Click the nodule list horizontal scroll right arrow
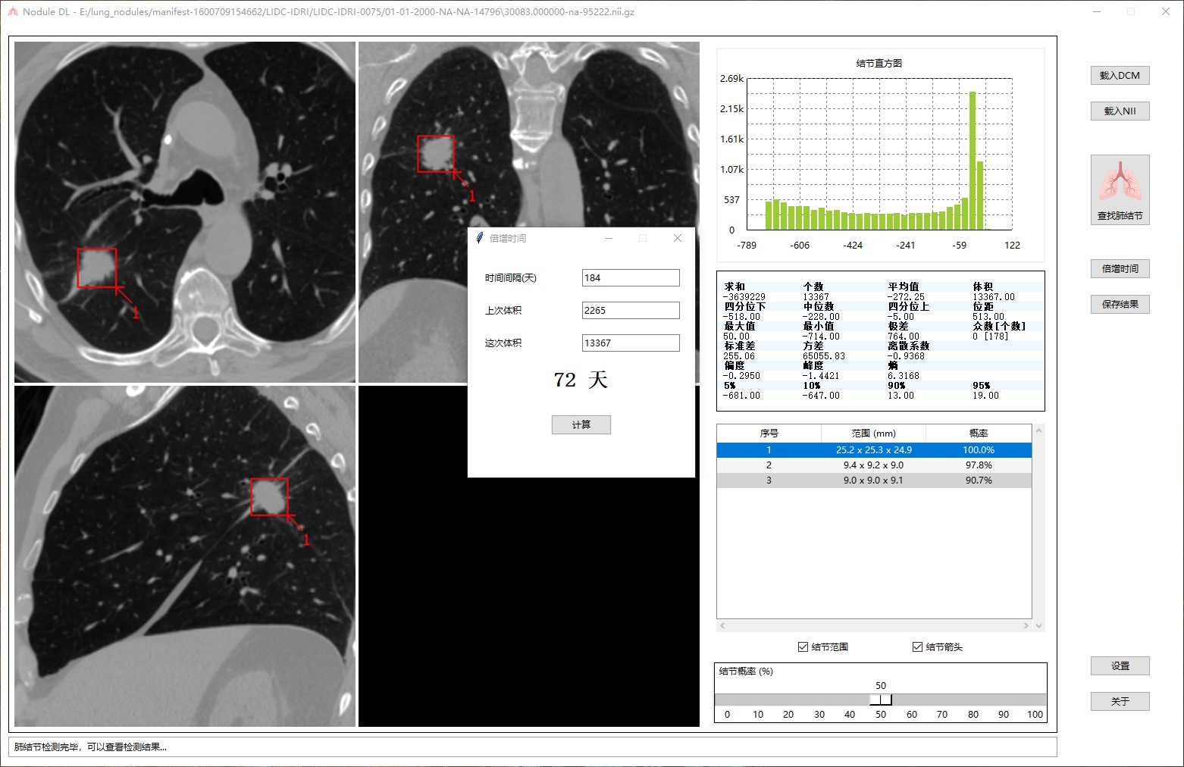 point(1026,625)
